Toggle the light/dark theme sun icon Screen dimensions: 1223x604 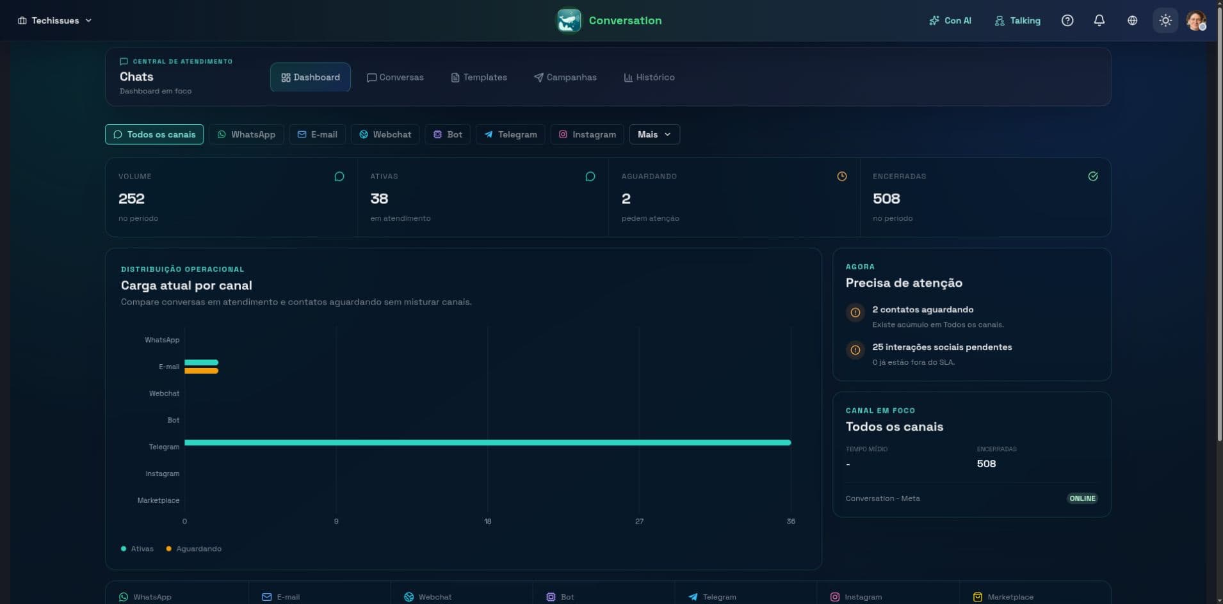pos(1165,20)
